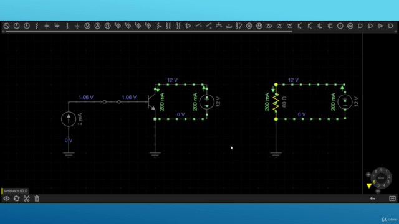Image resolution: width=399 pixels, height=224 pixels.
Task: Select the transistor on the canvas
Action: [x=152, y=102]
